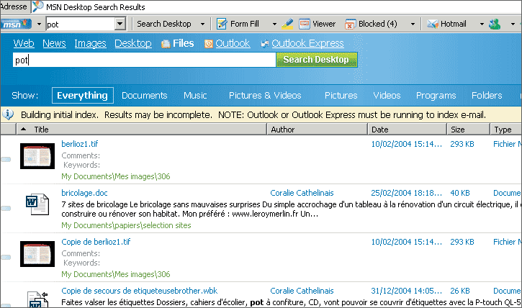Filter results by Documents

point(145,96)
